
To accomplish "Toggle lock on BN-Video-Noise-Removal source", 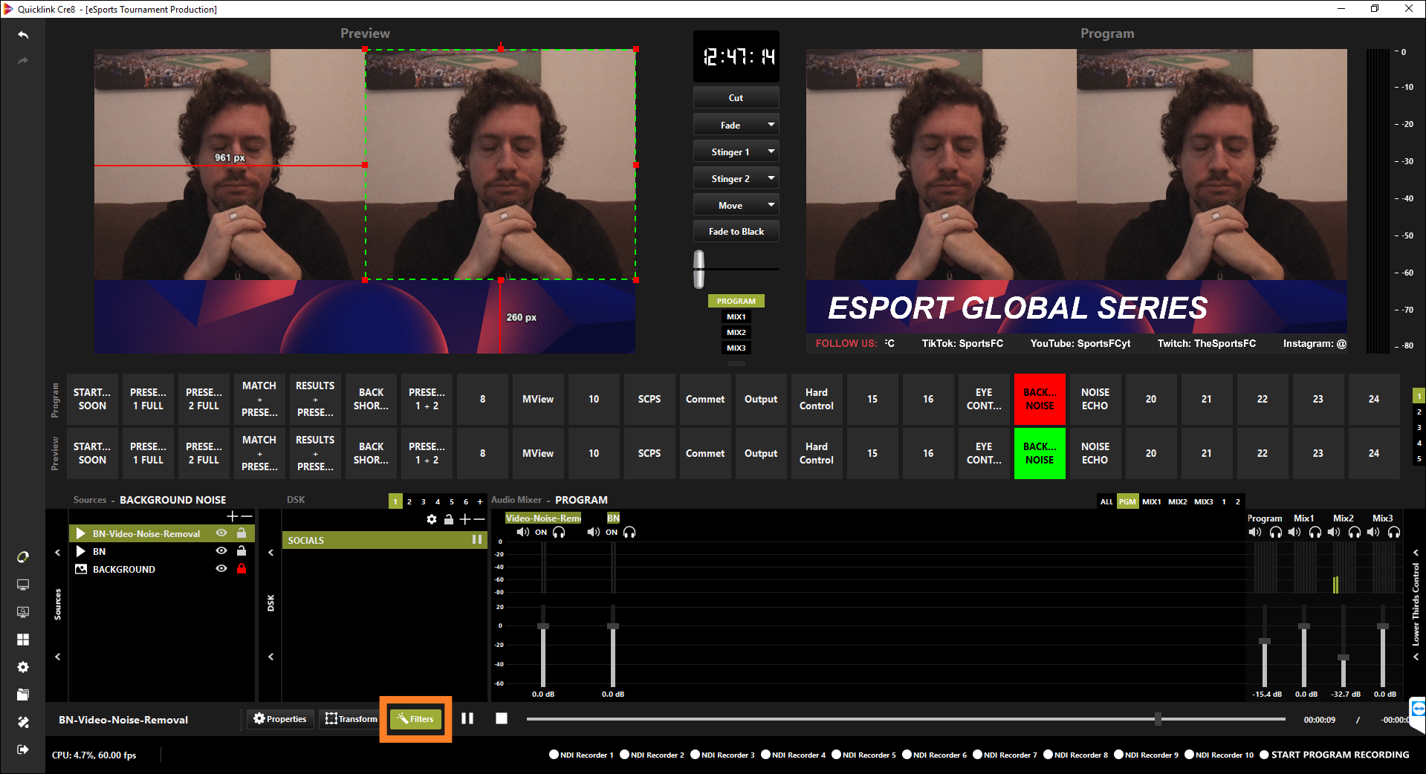I will (242, 533).
